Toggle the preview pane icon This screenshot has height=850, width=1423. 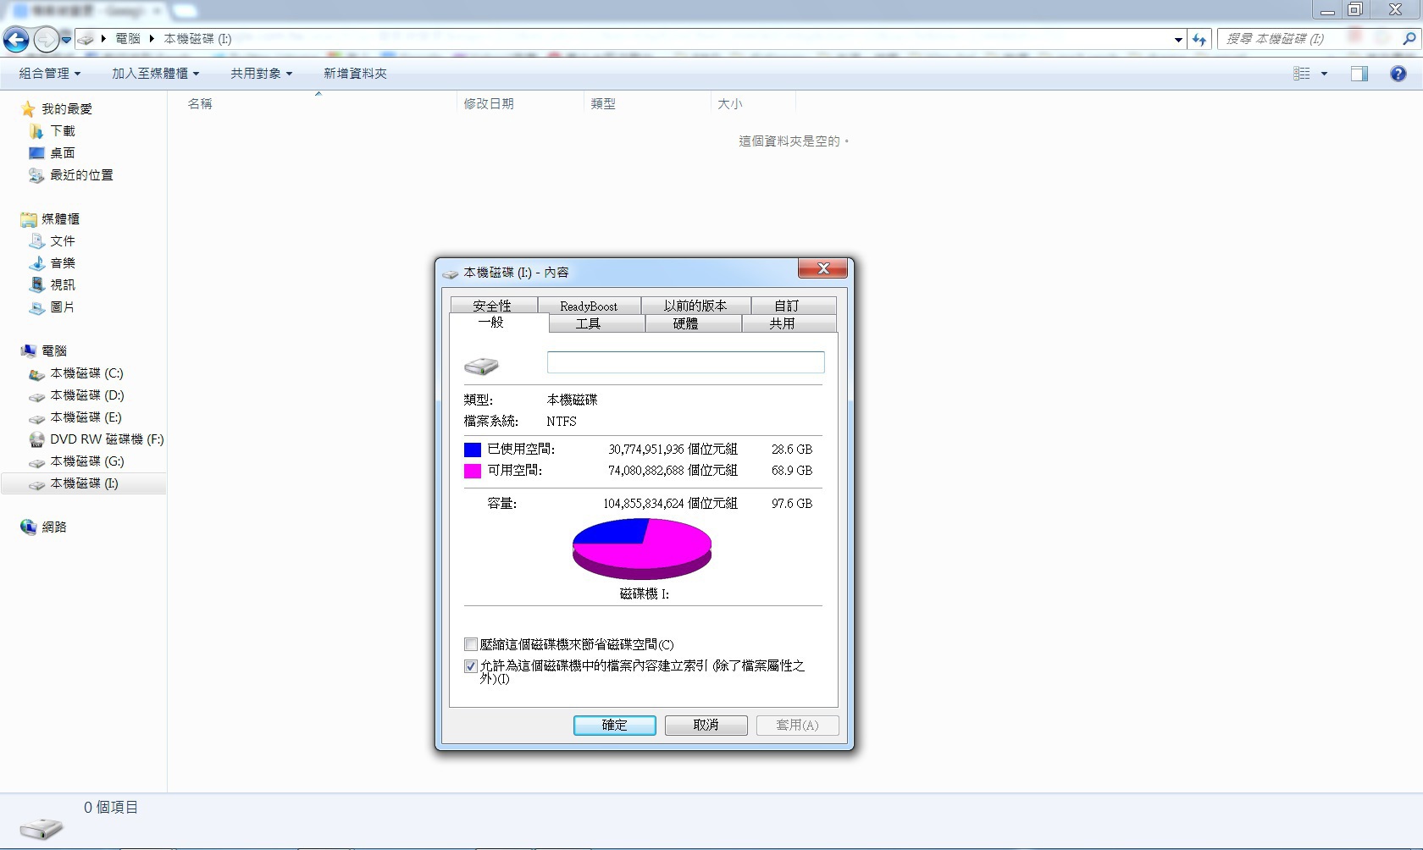point(1359,74)
